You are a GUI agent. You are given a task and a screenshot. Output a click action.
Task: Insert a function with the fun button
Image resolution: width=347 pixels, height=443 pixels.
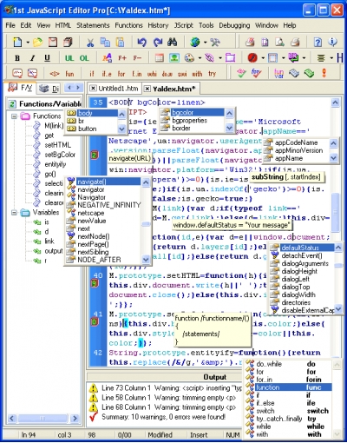[69, 74]
